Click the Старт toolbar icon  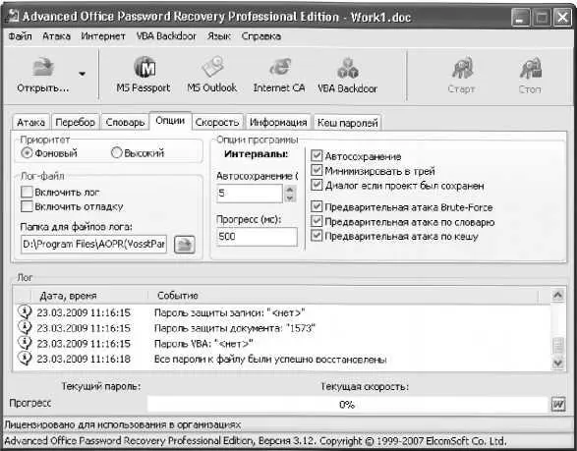click(461, 75)
